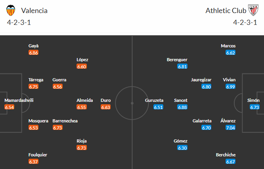264x169 pixels.
Task: Click Berenguer's 6.81 rating badge
Action: click(182, 66)
